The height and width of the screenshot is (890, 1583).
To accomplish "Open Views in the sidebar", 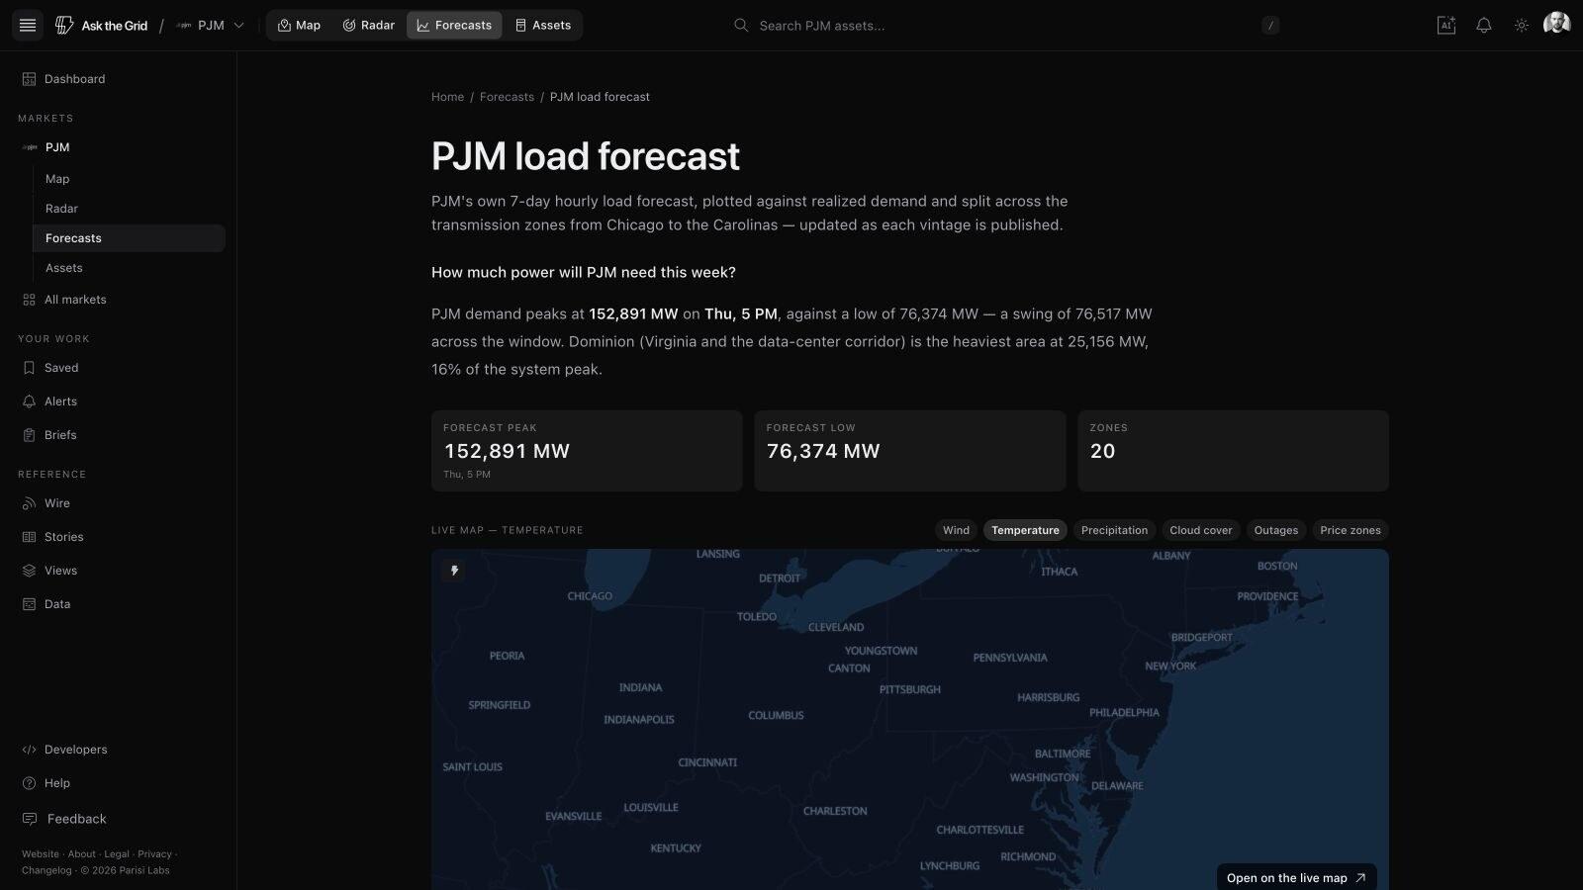I will (119, 571).
